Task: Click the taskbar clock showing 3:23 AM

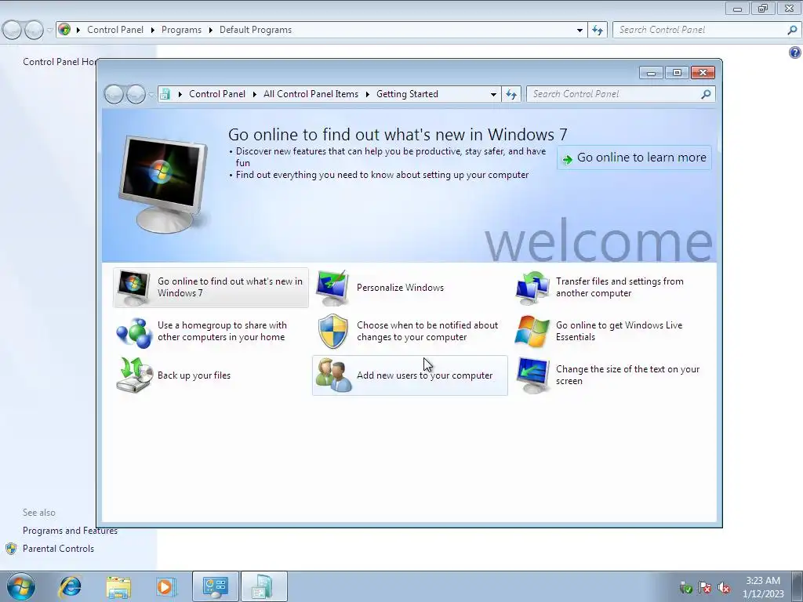Action: coord(763,587)
